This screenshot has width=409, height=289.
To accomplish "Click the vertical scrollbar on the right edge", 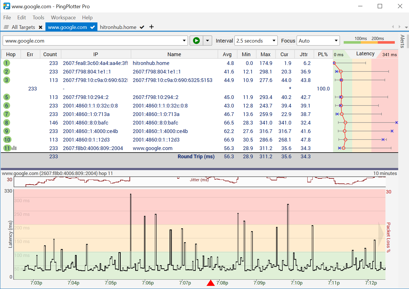I will coord(408,41).
